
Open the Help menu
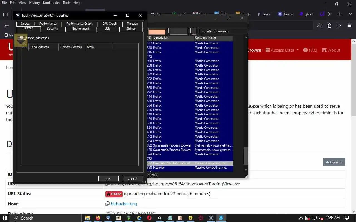(x=77, y=3)
